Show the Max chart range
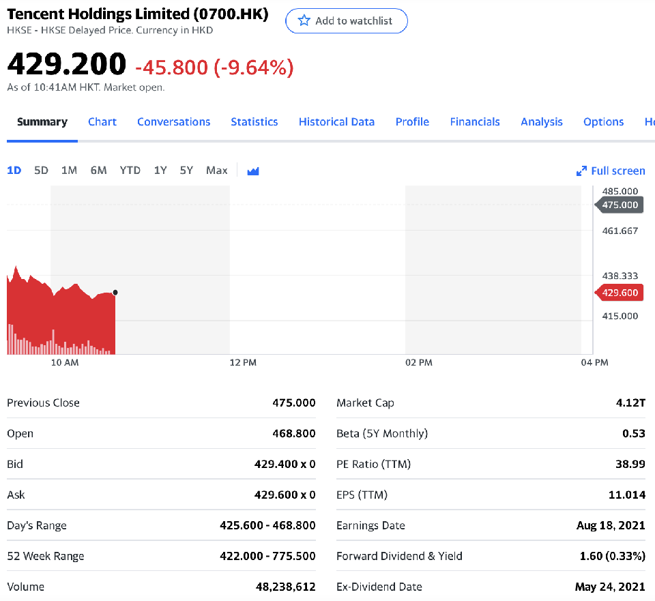This screenshot has width=655, height=601. [216, 171]
